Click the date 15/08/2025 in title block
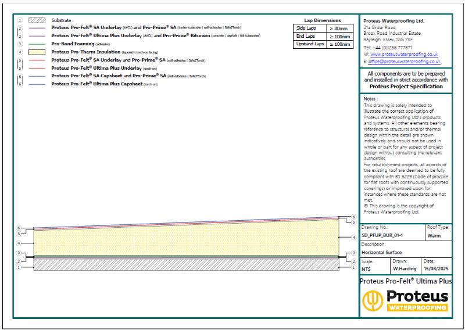 click(x=436, y=268)
